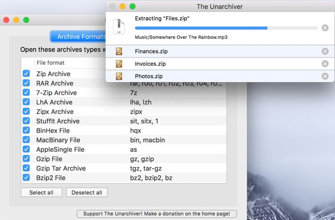Click the bz2, bzip2, bz extension cell
The width and height of the screenshot is (335, 220).
[151, 178]
